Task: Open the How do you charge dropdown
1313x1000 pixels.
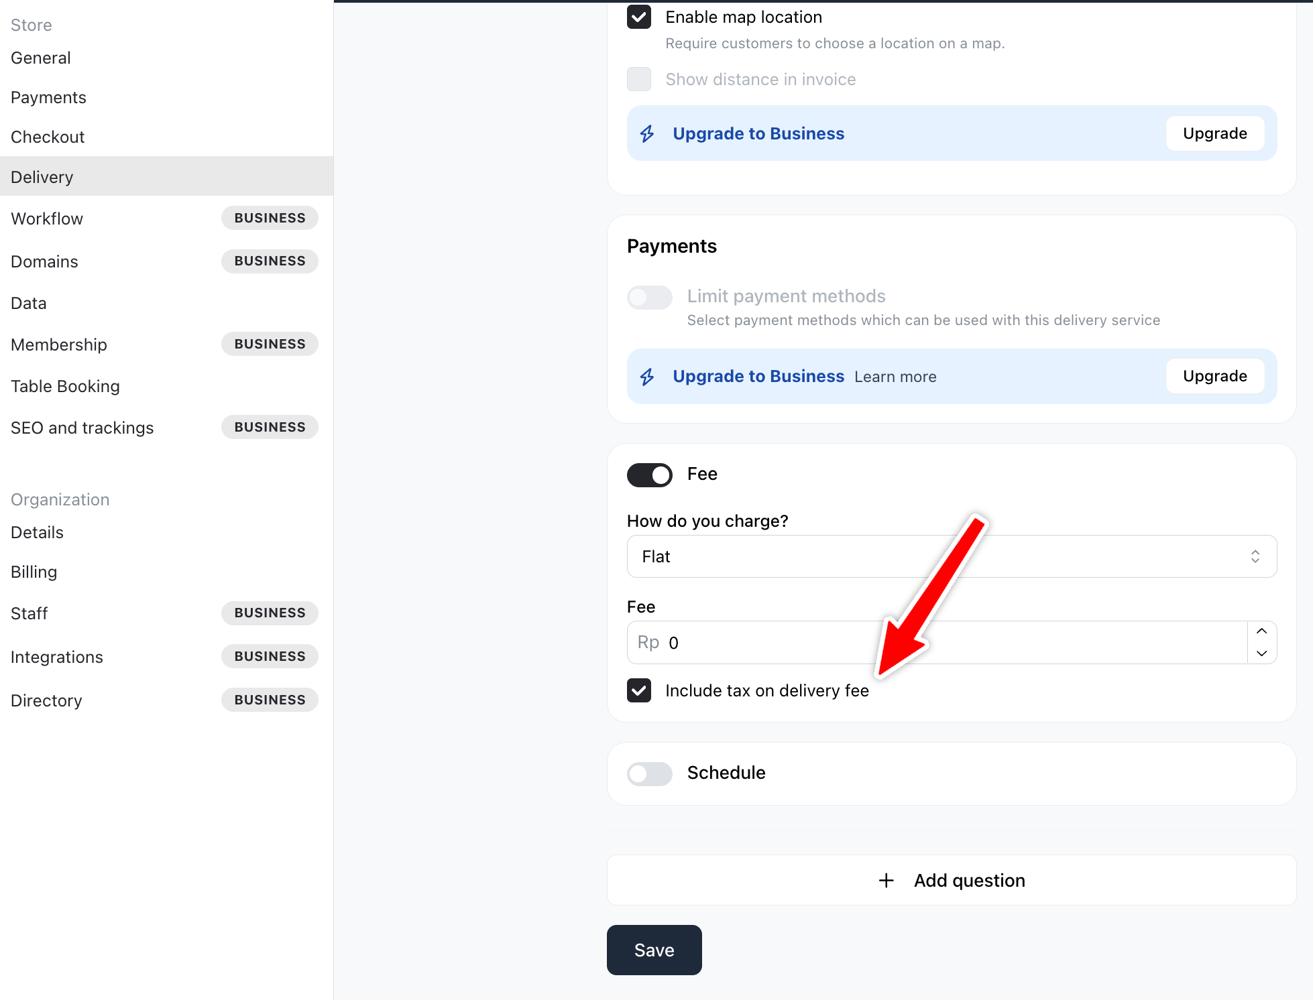Action: [951, 556]
